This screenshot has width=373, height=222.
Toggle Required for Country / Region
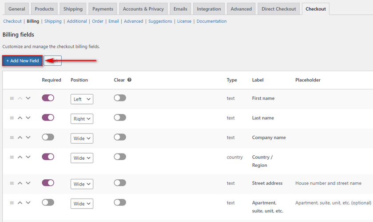[48, 157]
